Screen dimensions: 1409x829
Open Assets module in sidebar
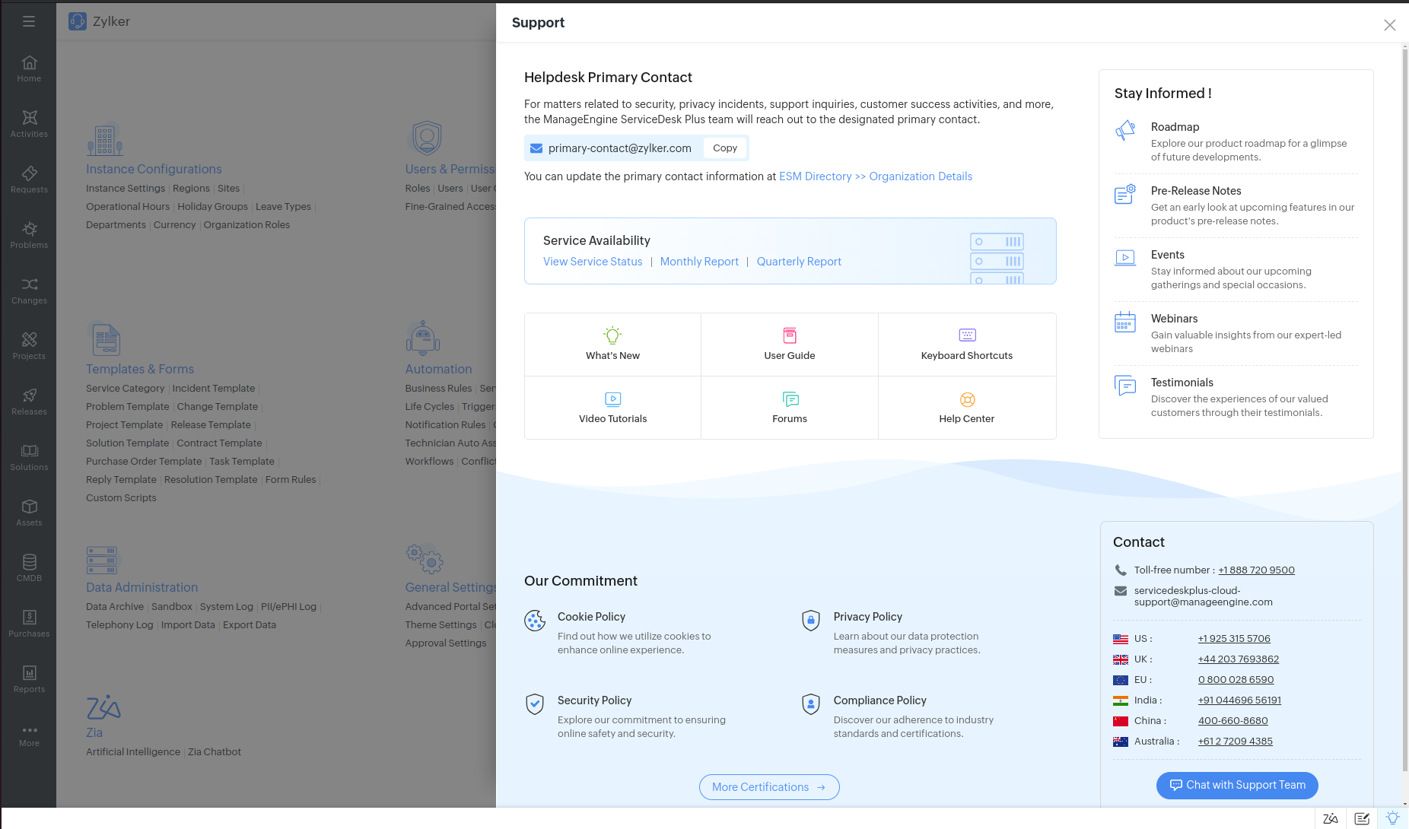[29, 513]
